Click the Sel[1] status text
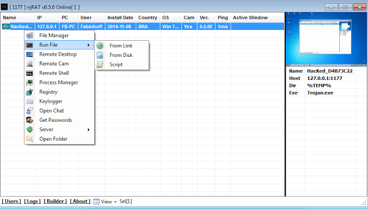368x209 pixels. tap(125, 202)
